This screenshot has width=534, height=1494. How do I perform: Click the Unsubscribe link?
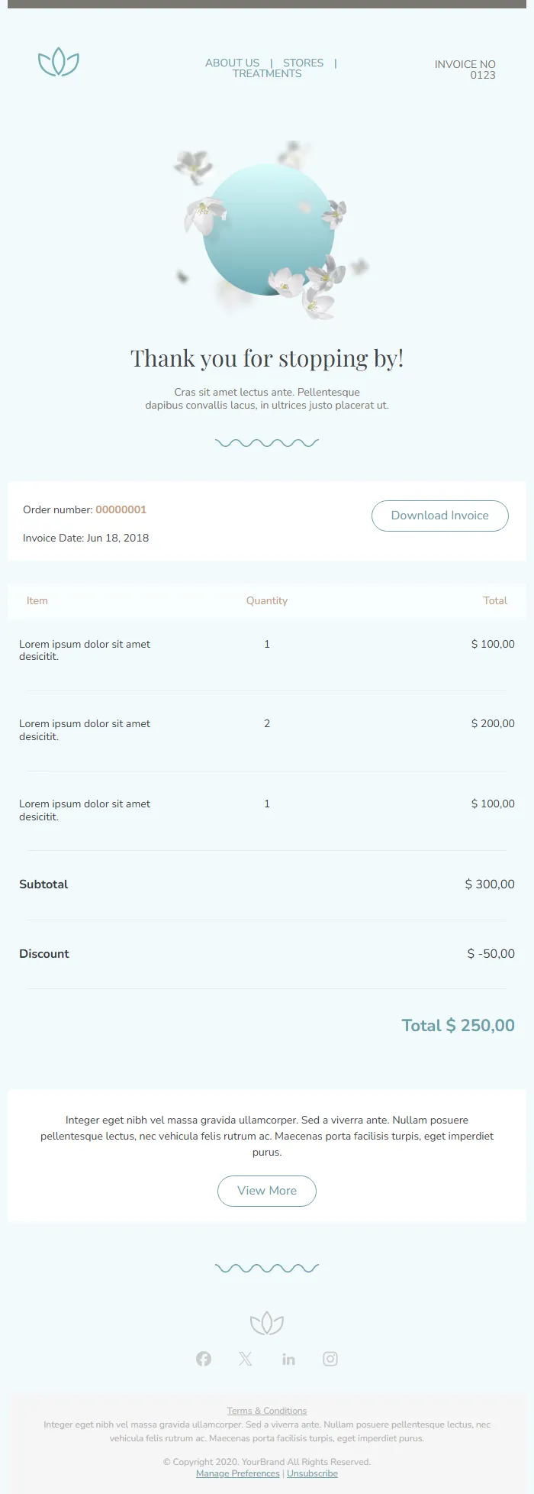[x=312, y=1473]
